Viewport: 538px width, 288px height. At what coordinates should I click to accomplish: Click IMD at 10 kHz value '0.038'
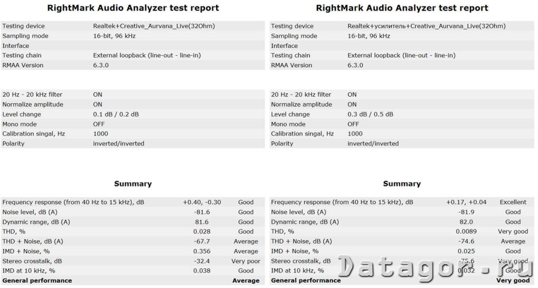click(202, 271)
